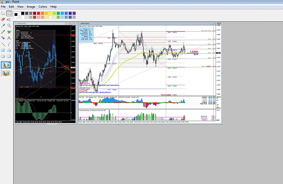Open the Colors menu
Screen dimensions: 283x184
43,7
